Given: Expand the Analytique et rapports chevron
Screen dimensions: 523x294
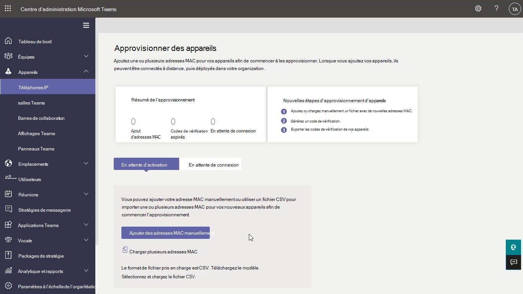Looking at the screenshot, I should (86, 271).
